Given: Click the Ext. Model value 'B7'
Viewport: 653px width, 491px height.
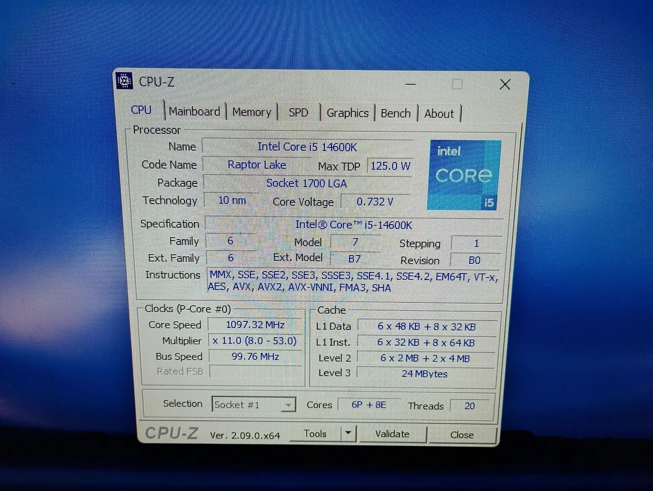Looking at the screenshot, I should [x=355, y=259].
